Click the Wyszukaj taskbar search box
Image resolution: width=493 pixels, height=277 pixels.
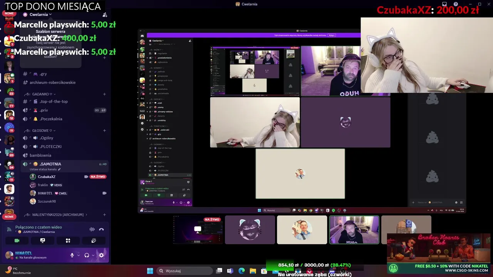pos(184,271)
